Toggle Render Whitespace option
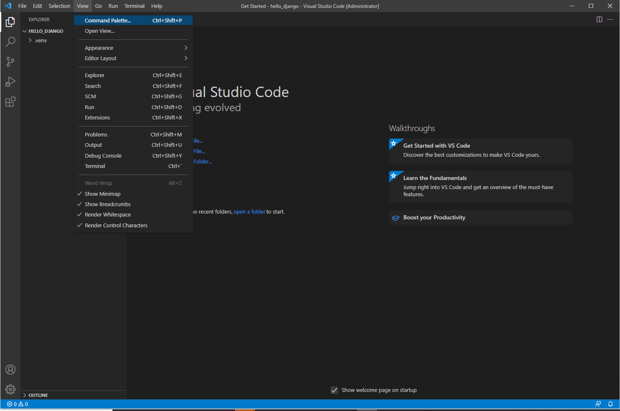Viewport: 620px width, 411px height. (x=133, y=214)
